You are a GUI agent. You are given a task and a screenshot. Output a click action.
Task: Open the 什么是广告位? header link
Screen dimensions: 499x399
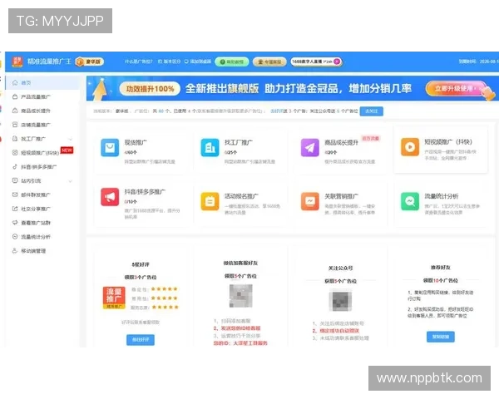[138, 62]
